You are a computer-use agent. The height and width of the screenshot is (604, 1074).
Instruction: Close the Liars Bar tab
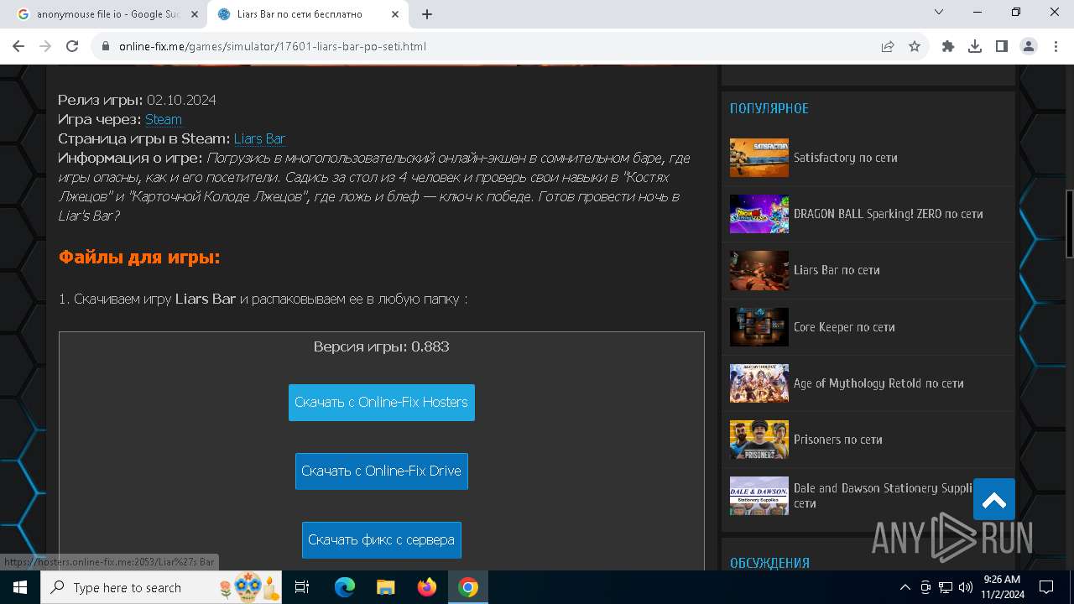(x=395, y=14)
